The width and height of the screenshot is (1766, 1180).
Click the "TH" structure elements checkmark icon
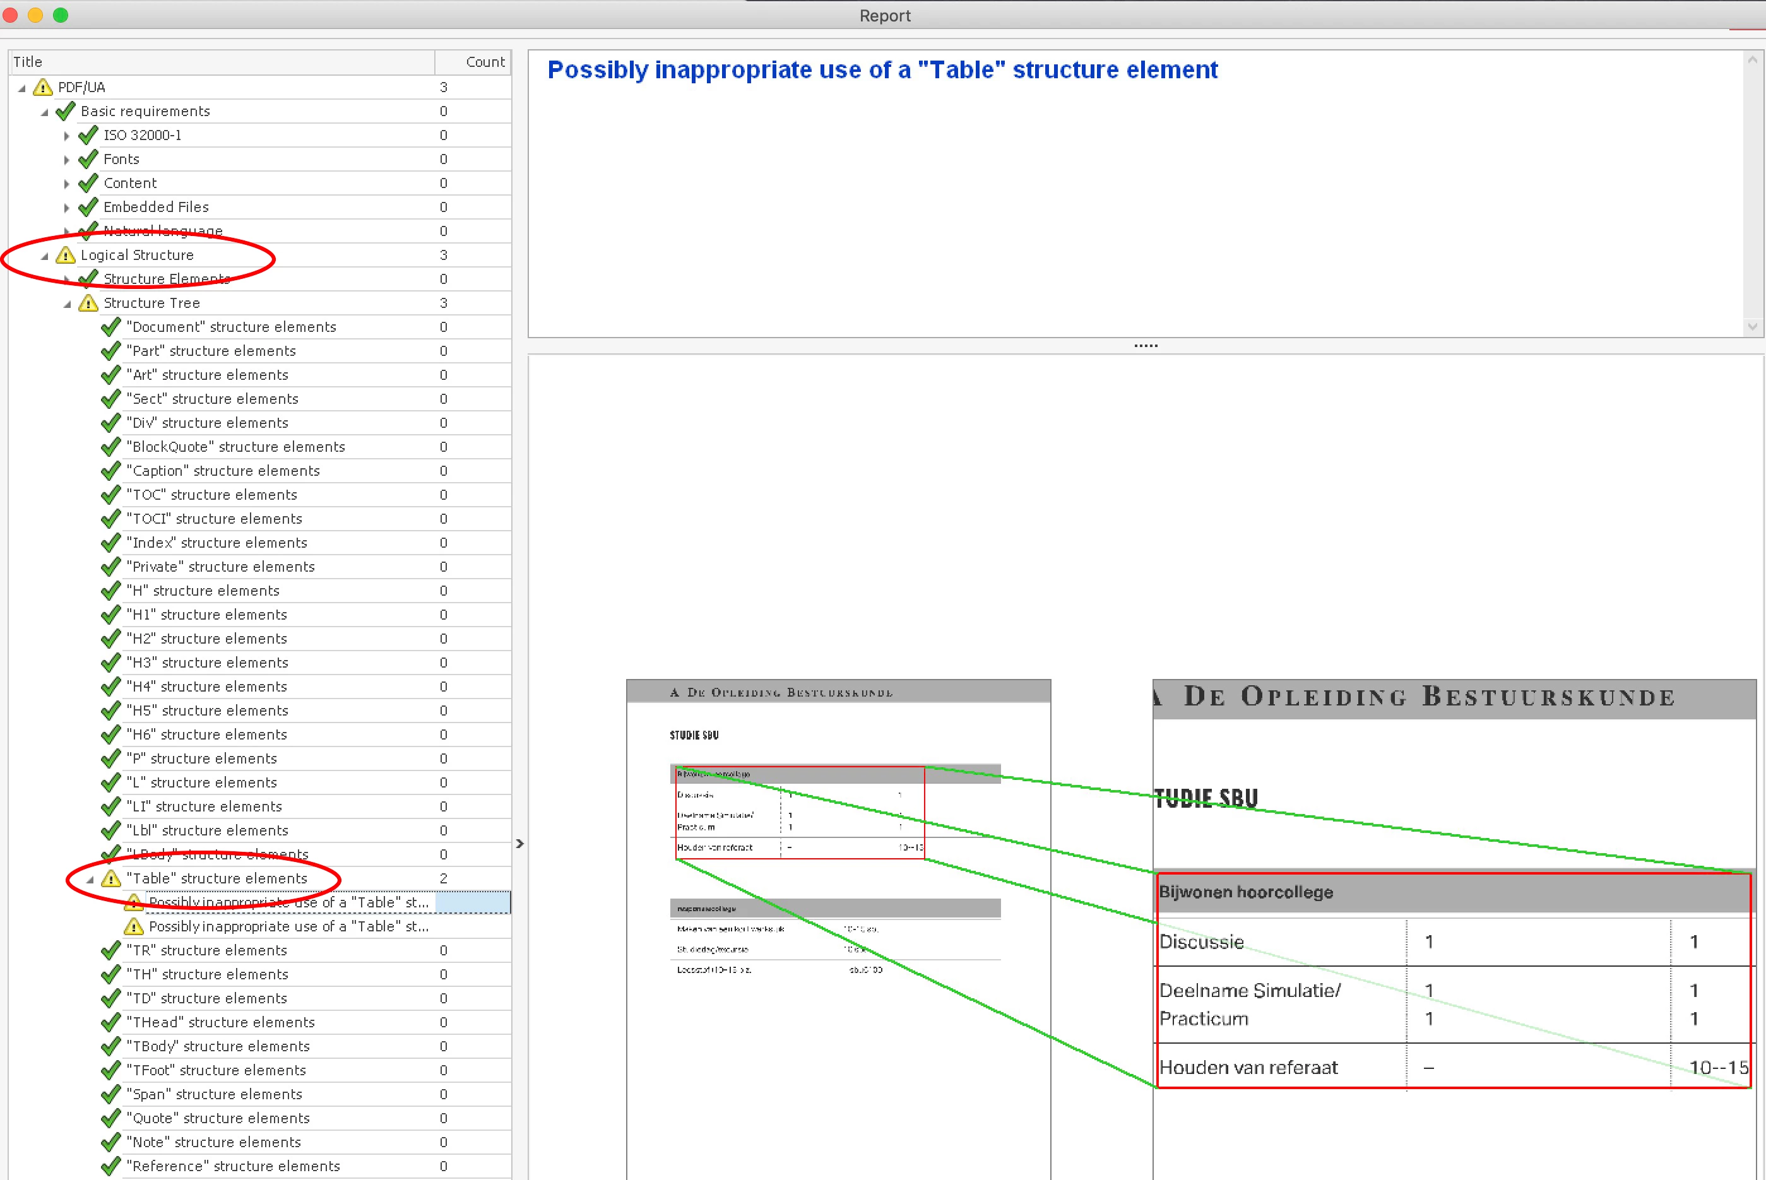(110, 974)
